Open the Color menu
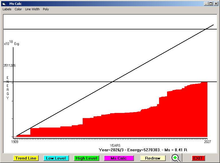Screen dimensions: 220x163 click(x=18, y=9)
